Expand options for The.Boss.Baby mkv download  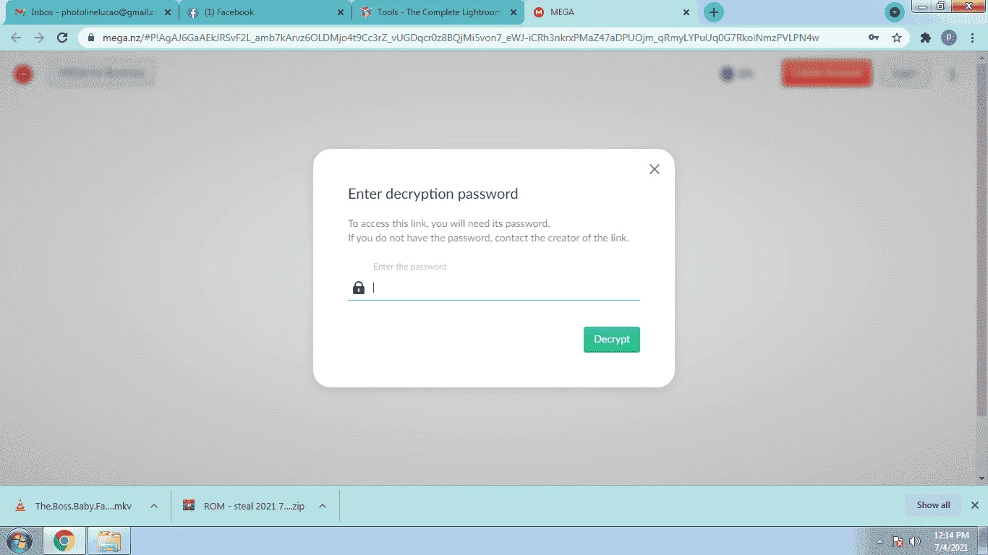(154, 506)
